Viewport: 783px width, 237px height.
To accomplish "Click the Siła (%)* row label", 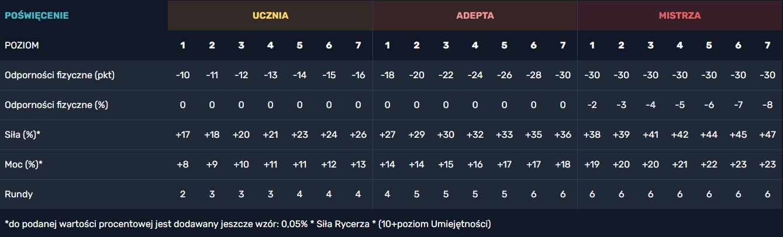I will [x=22, y=135].
